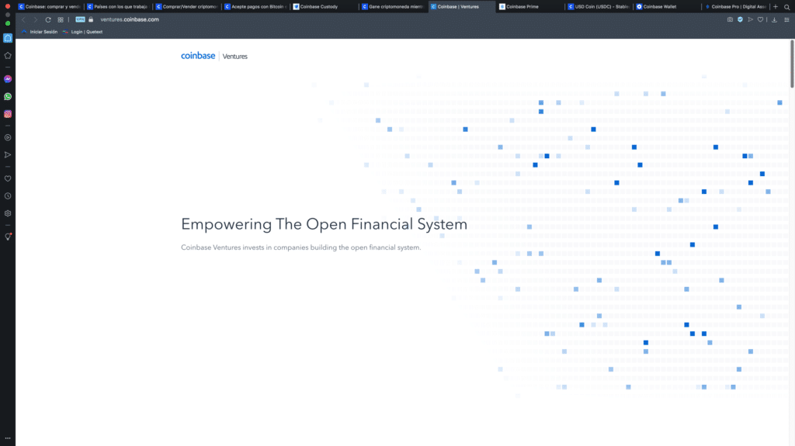
Task: Switch to Coinbase Wallet tab
Action: click(x=668, y=6)
